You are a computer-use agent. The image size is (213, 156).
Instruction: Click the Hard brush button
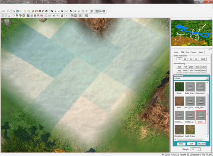tap(181, 144)
